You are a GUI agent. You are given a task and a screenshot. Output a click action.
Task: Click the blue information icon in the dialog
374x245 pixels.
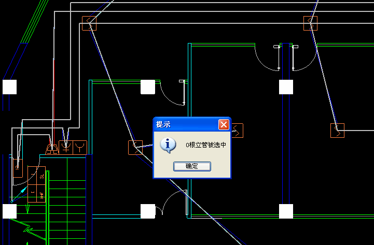click(x=168, y=145)
